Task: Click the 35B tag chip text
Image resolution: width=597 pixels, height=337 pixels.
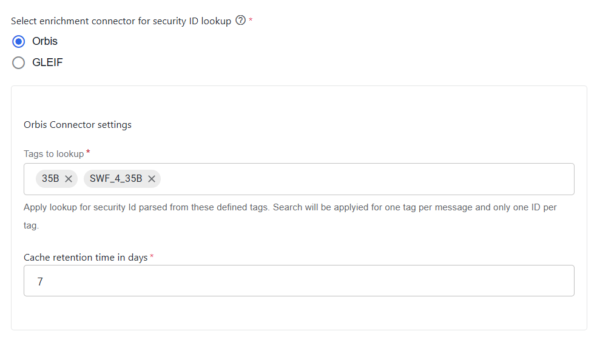Action: tap(50, 179)
